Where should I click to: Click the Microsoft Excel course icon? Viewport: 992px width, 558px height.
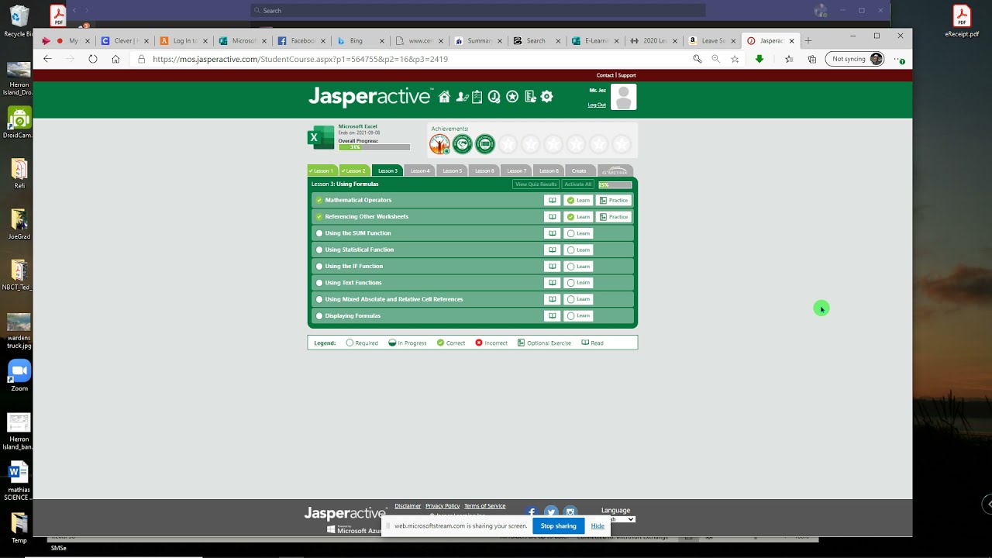click(x=321, y=137)
